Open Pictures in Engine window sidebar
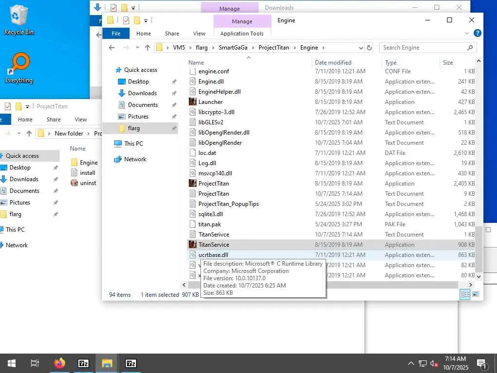 click(138, 117)
